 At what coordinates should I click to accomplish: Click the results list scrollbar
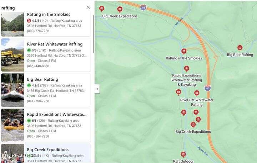(93, 34)
